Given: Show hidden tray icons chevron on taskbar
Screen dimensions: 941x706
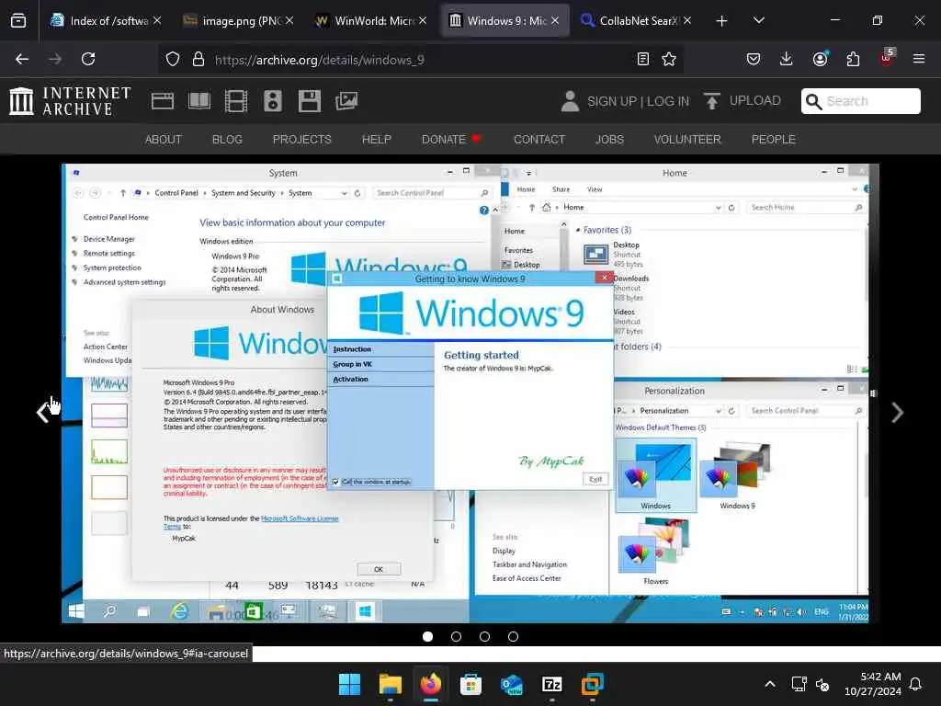Looking at the screenshot, I should [770, 684].
